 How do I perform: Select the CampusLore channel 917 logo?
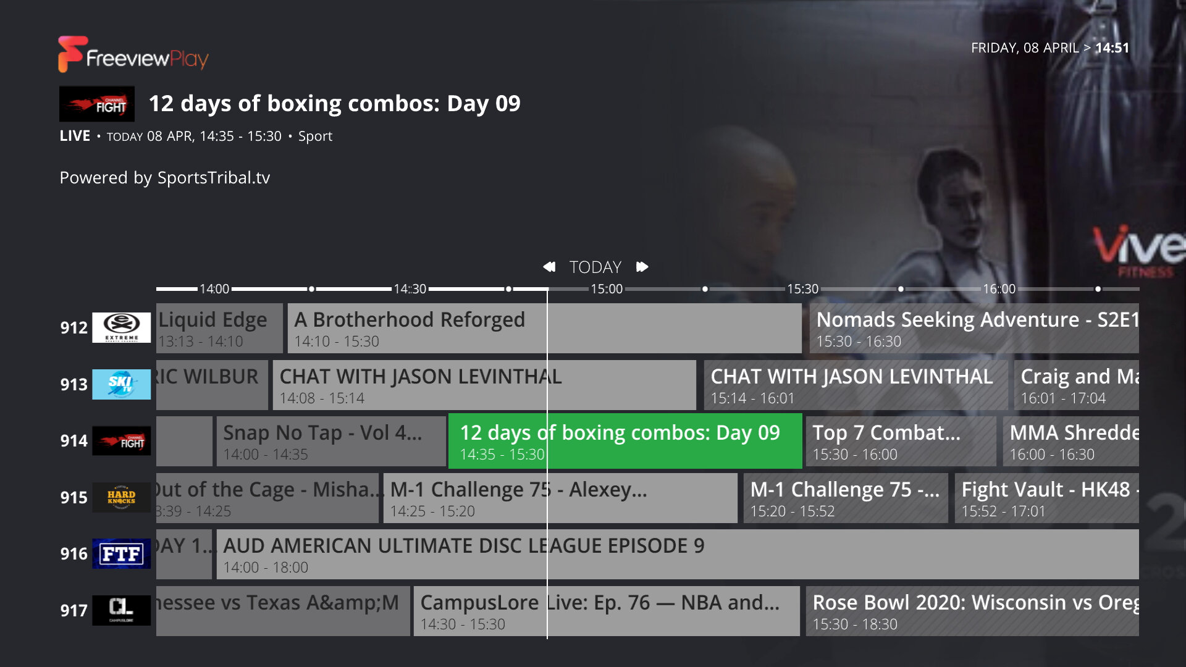coord(121,610)
